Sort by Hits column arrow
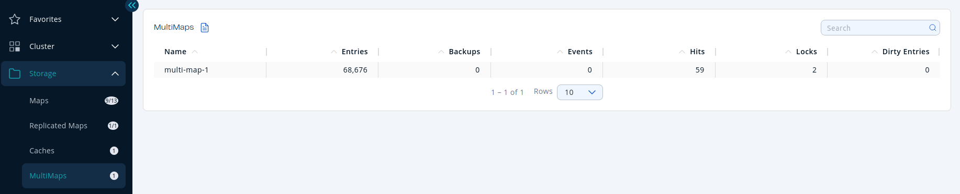 click(x=682, y=52)
